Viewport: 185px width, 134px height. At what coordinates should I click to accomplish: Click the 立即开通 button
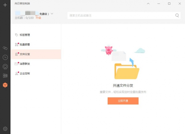tap(123, 101)
